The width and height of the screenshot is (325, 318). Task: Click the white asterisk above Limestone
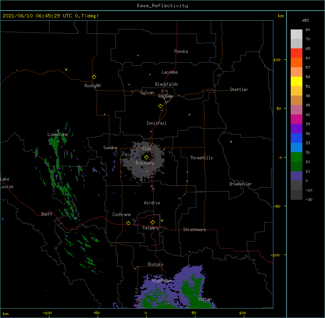(x=58, y=131)
